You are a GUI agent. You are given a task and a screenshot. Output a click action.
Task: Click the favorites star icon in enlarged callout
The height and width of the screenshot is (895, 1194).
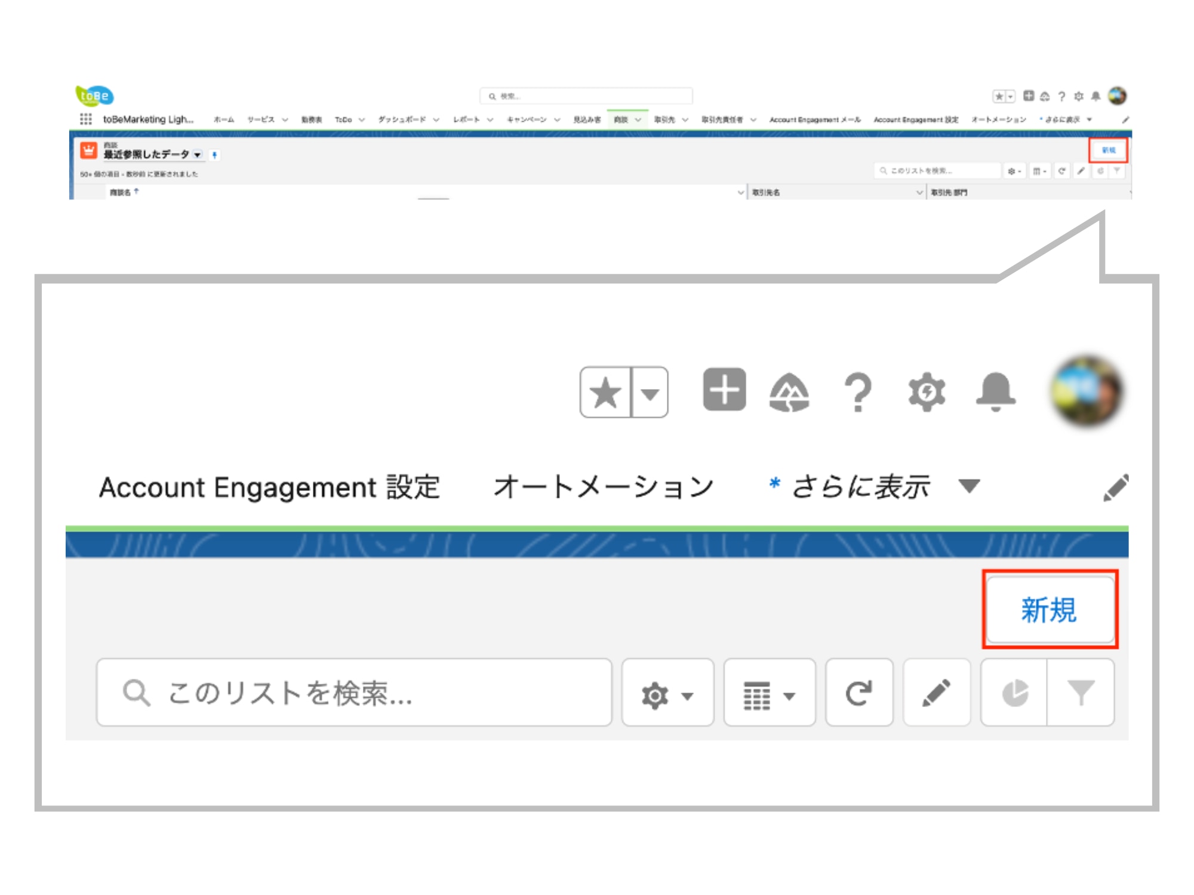(605, 393)
